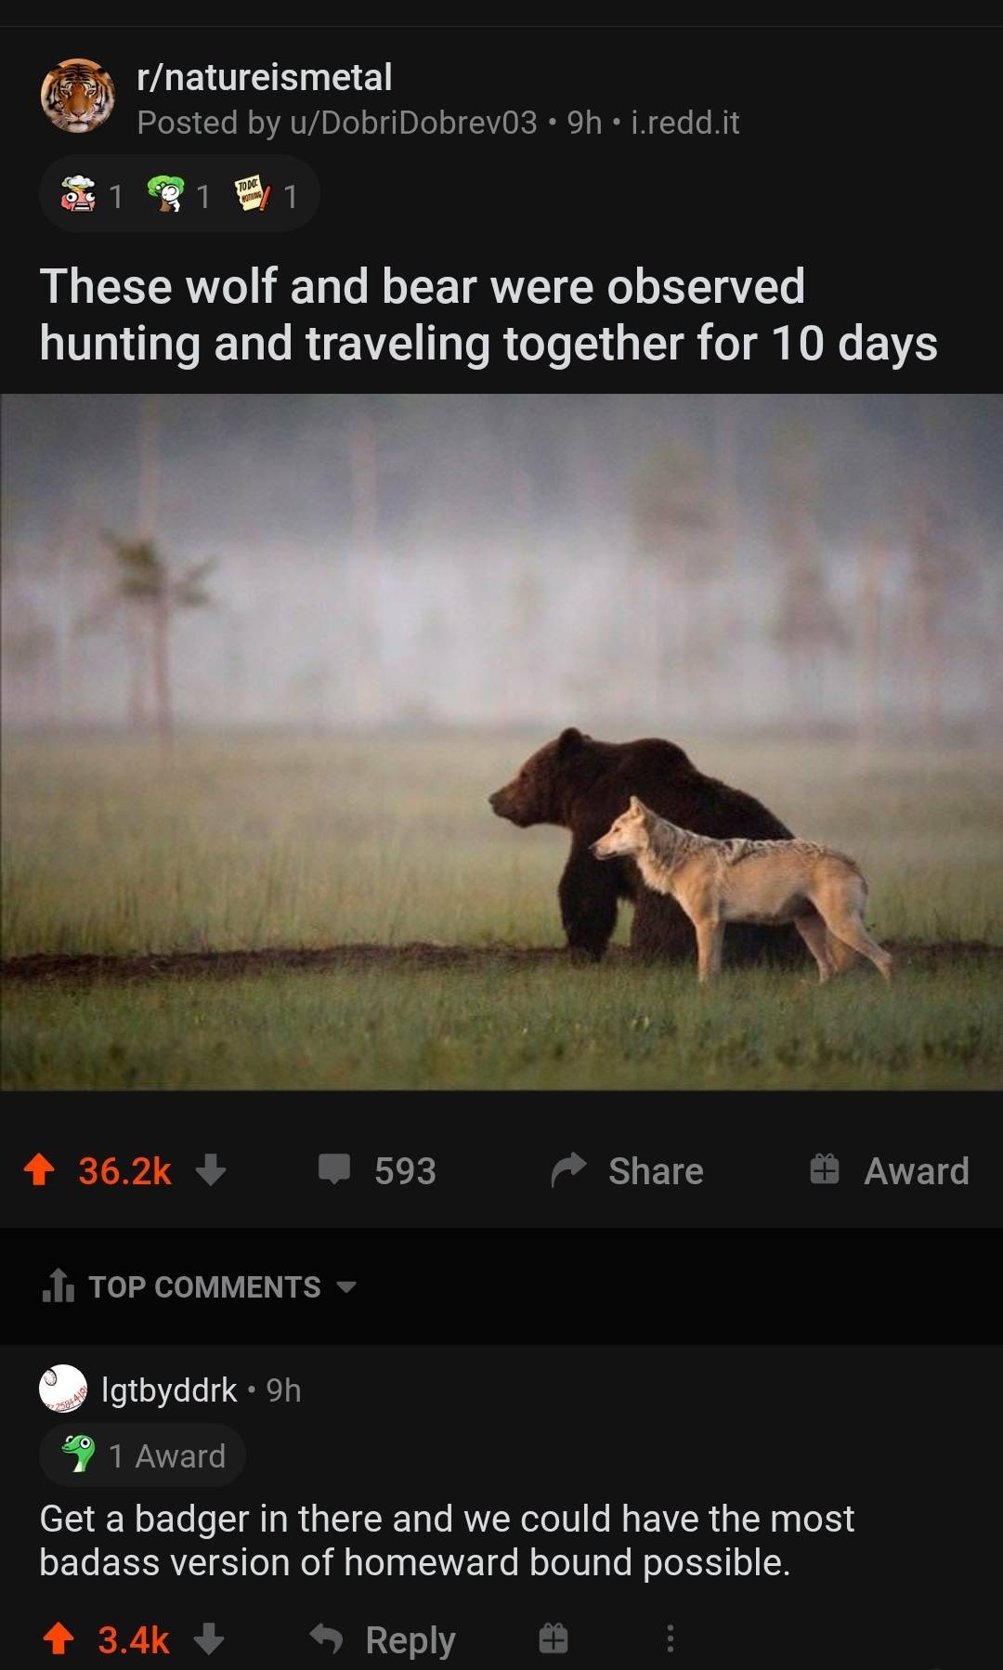
Task: Visit the u/DobriDobrev03 profile
Action: click(x=413, y=123)
